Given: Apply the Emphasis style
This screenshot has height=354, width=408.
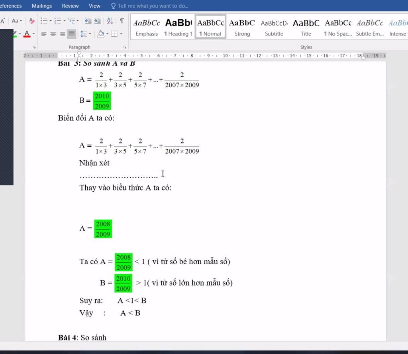Looking at the screenshot, I should pos(147,27).
